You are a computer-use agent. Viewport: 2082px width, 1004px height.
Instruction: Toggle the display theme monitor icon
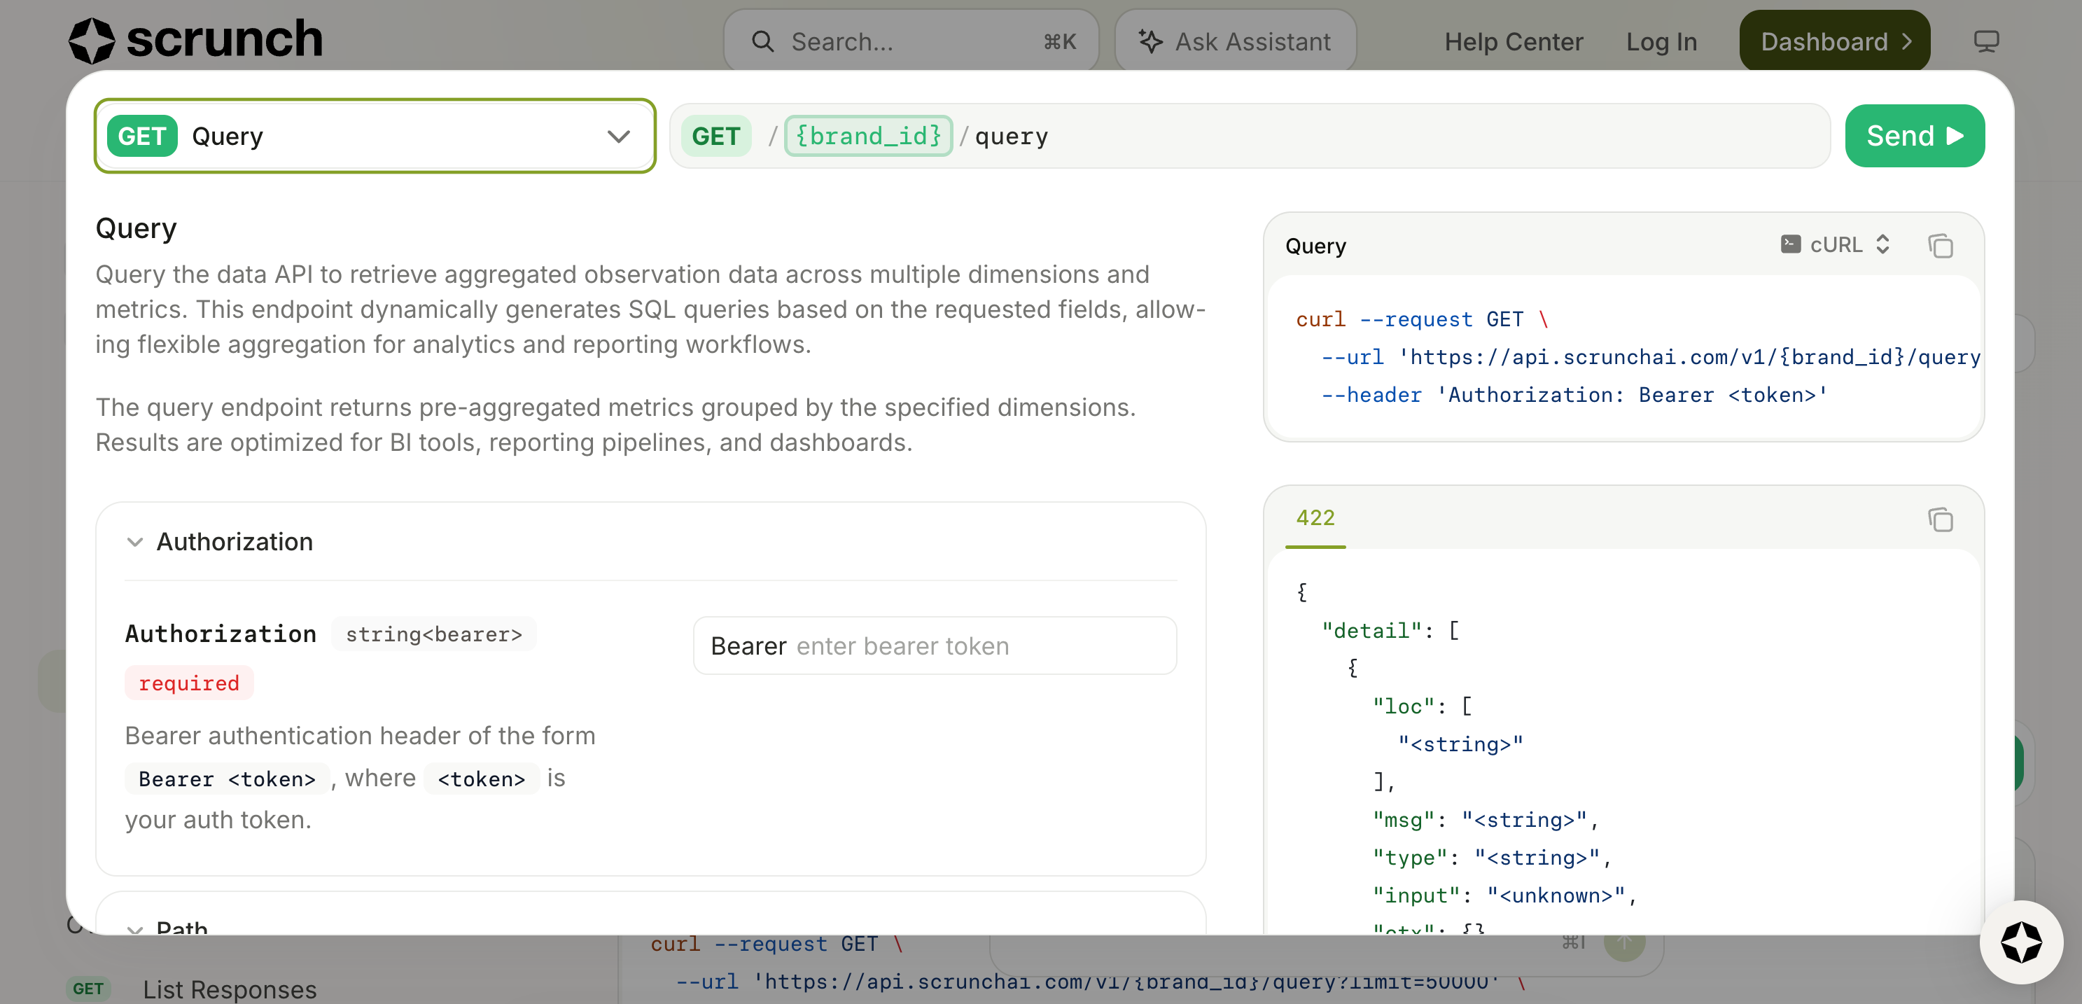coord(1986,41)
